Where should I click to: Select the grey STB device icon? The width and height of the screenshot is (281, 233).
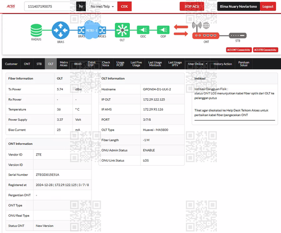(x=238, y=35)
